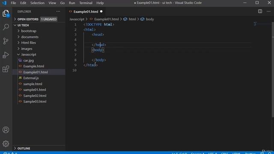Click the body symbol icon in breadcrumb
The width and height of the screenshot is (274, 154).
(x=143, y=19)
